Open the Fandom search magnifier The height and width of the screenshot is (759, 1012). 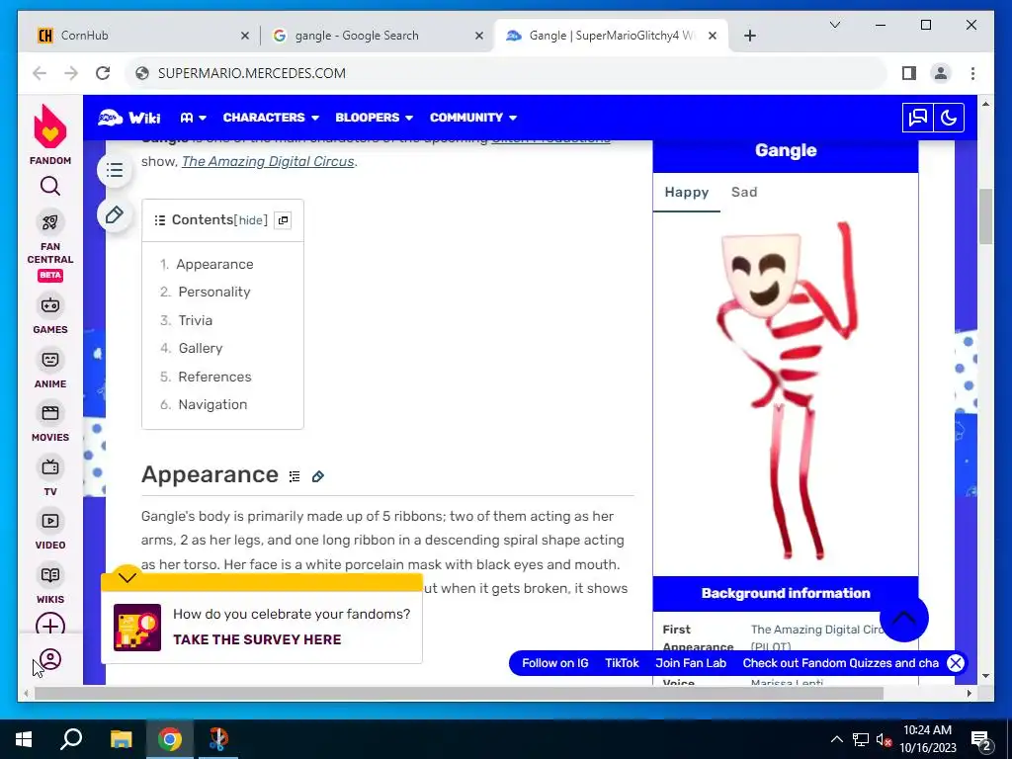[50, 187]
